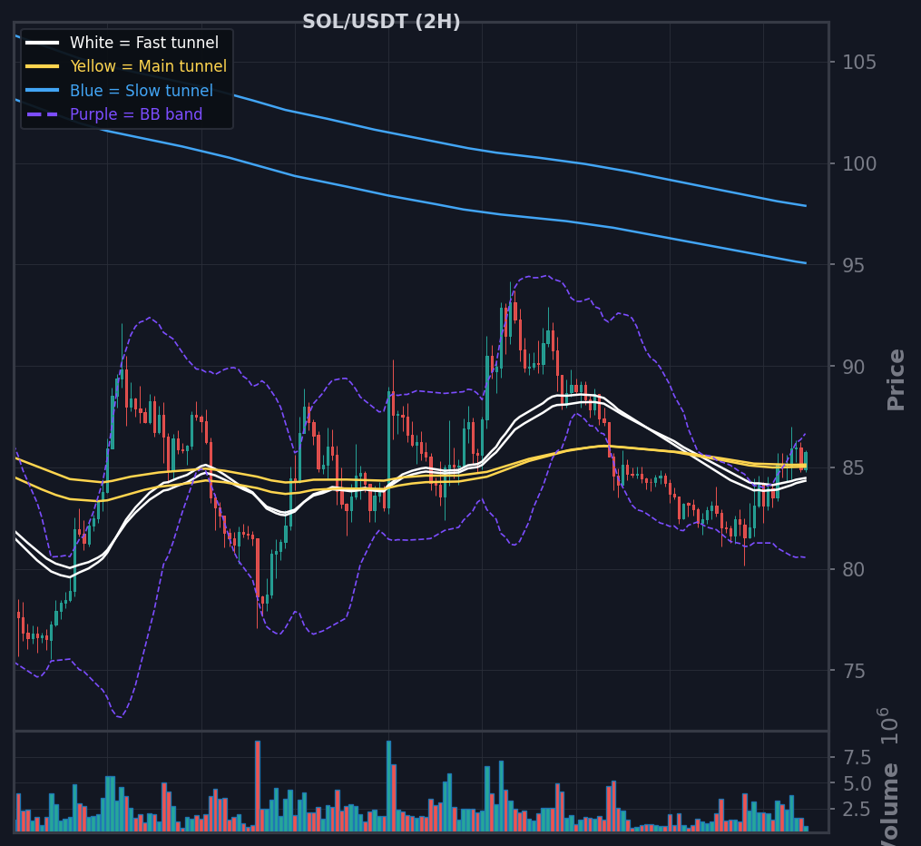921x846 pixels.
Task: Click the Volume axis title
Action: pos(890,803)
